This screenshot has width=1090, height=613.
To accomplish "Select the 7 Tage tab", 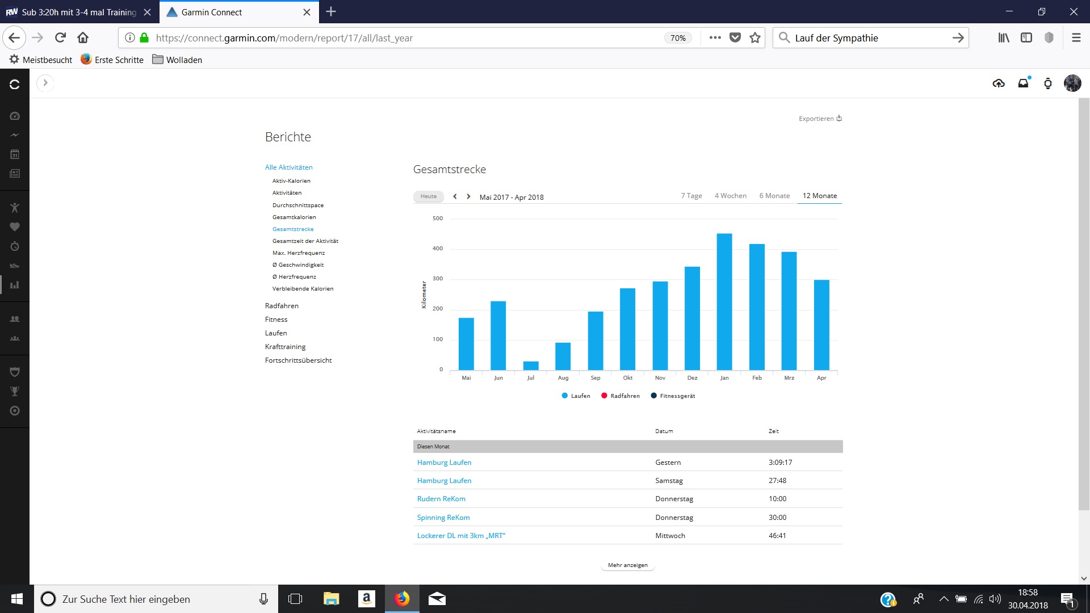I will click(691, 196).
